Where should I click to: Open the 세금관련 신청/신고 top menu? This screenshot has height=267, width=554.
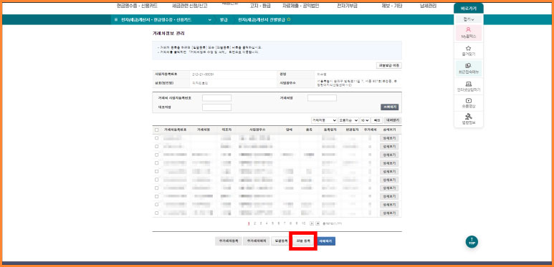(189, 6)
